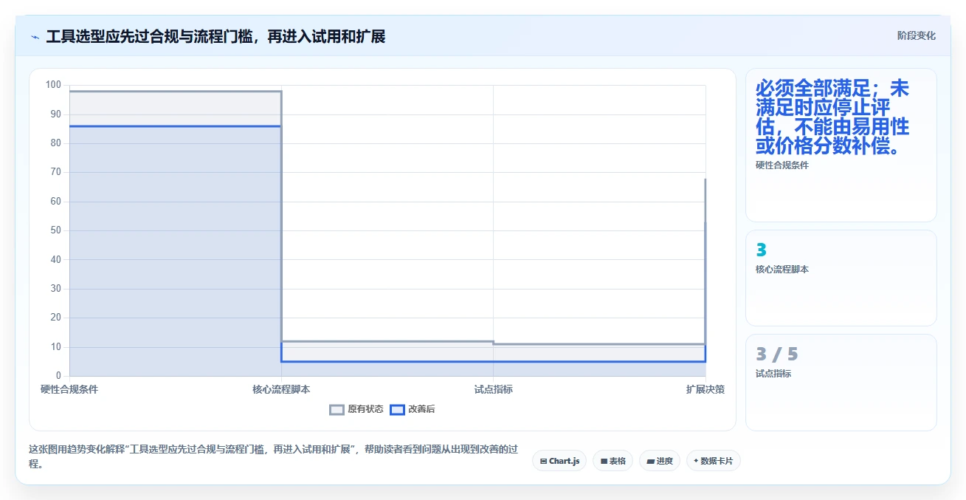Click the 表格 tag chip
966x500 pixels.
tap(613, 461)
